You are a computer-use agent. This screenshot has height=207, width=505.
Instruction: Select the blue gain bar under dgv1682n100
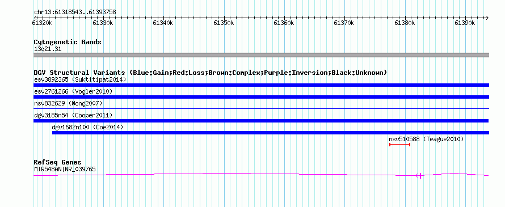(271, 133)
